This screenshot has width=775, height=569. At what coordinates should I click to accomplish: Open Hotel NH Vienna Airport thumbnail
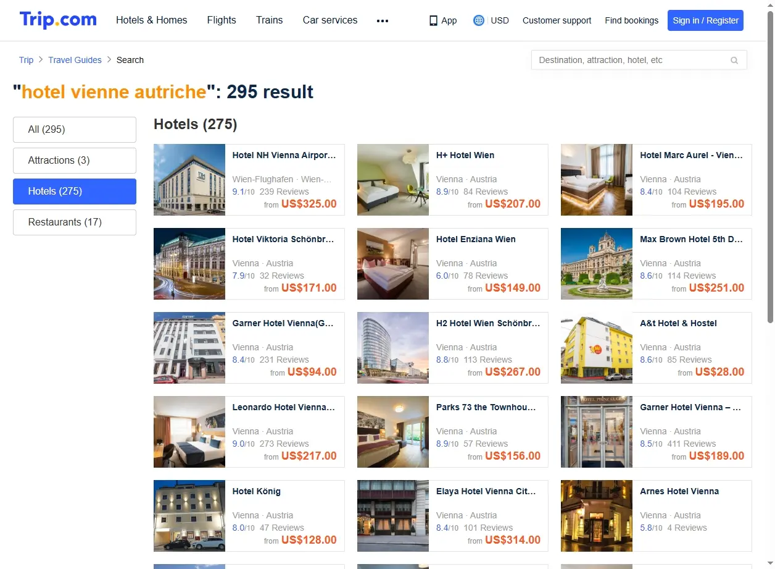tap(189, 180)
